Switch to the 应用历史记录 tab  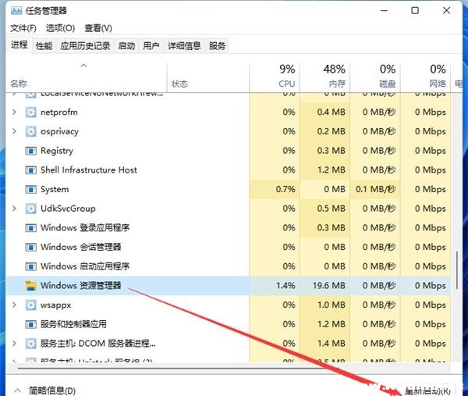pyautogui.click(x=85, y=46)
